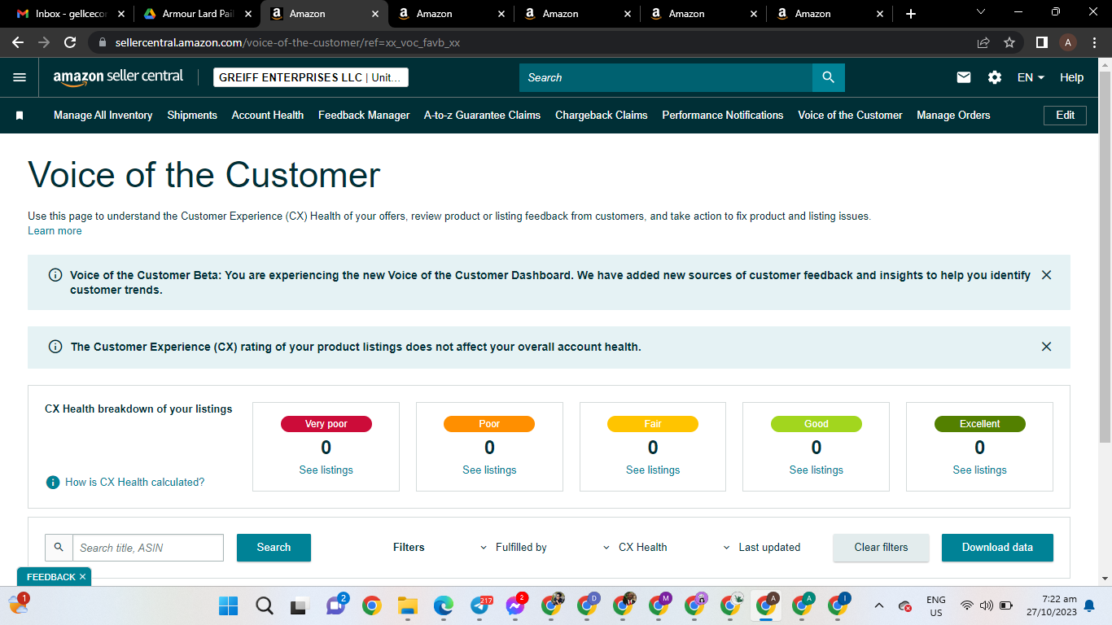Open File Explorer from the taskbar

(x=407, y=605)
